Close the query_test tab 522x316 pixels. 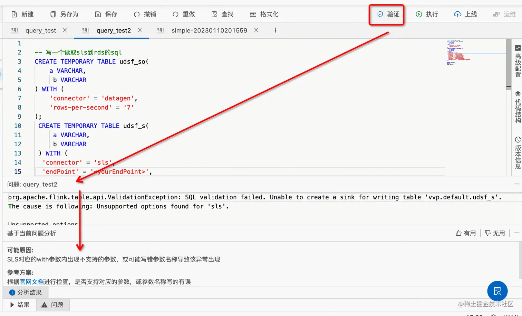click(65, 30)
